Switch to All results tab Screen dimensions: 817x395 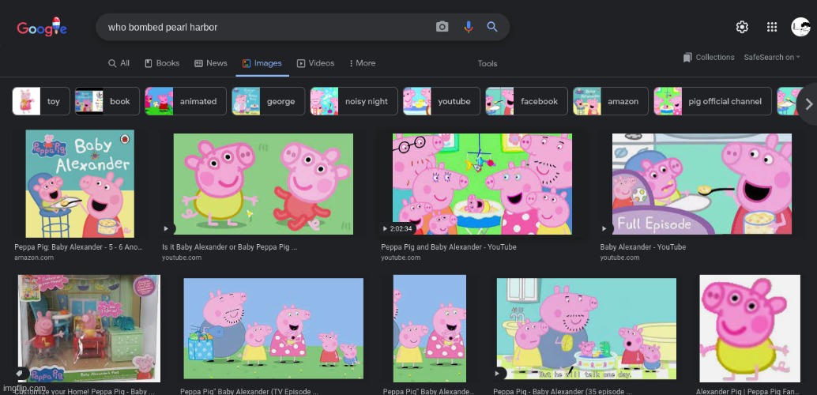119,63
